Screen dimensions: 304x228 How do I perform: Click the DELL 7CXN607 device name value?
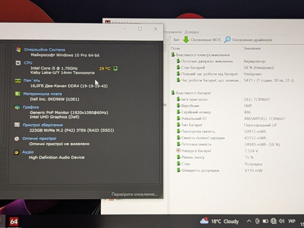[x=257, y=99]
